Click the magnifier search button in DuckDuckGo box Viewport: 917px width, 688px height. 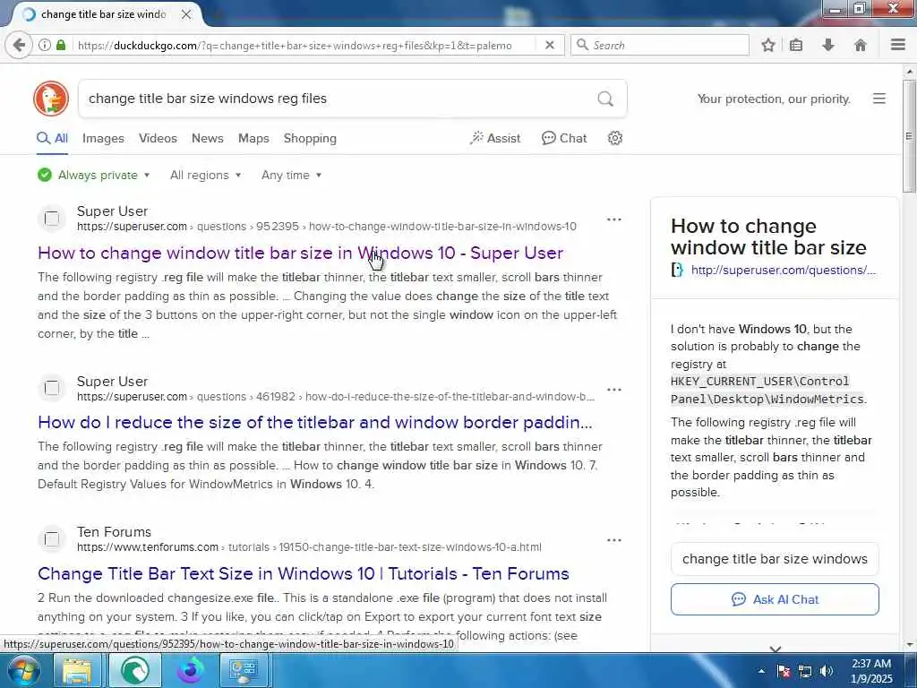tap(605, 99)
